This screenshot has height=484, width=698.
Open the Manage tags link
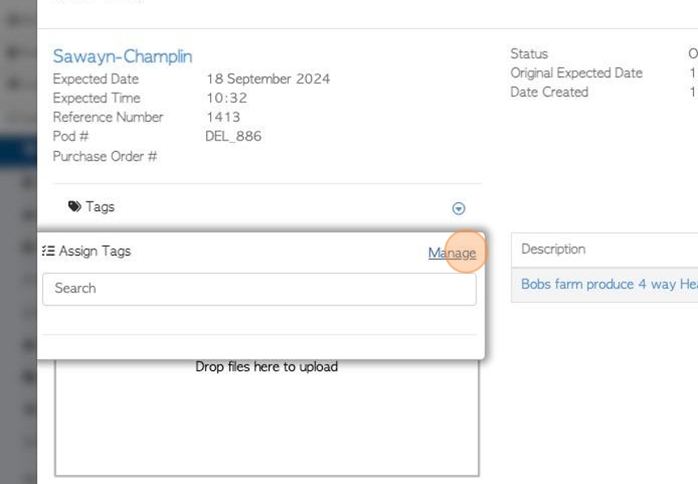(x=452, y=253)
